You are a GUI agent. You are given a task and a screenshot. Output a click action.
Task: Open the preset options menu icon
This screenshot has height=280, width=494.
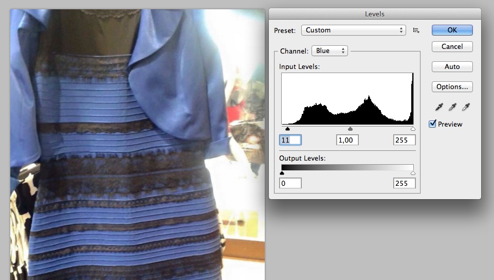point(416,30)
